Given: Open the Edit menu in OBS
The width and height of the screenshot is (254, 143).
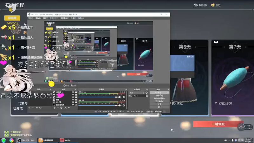Looking at the screenshot, I should pyautogui.click(x=38, y=18).
